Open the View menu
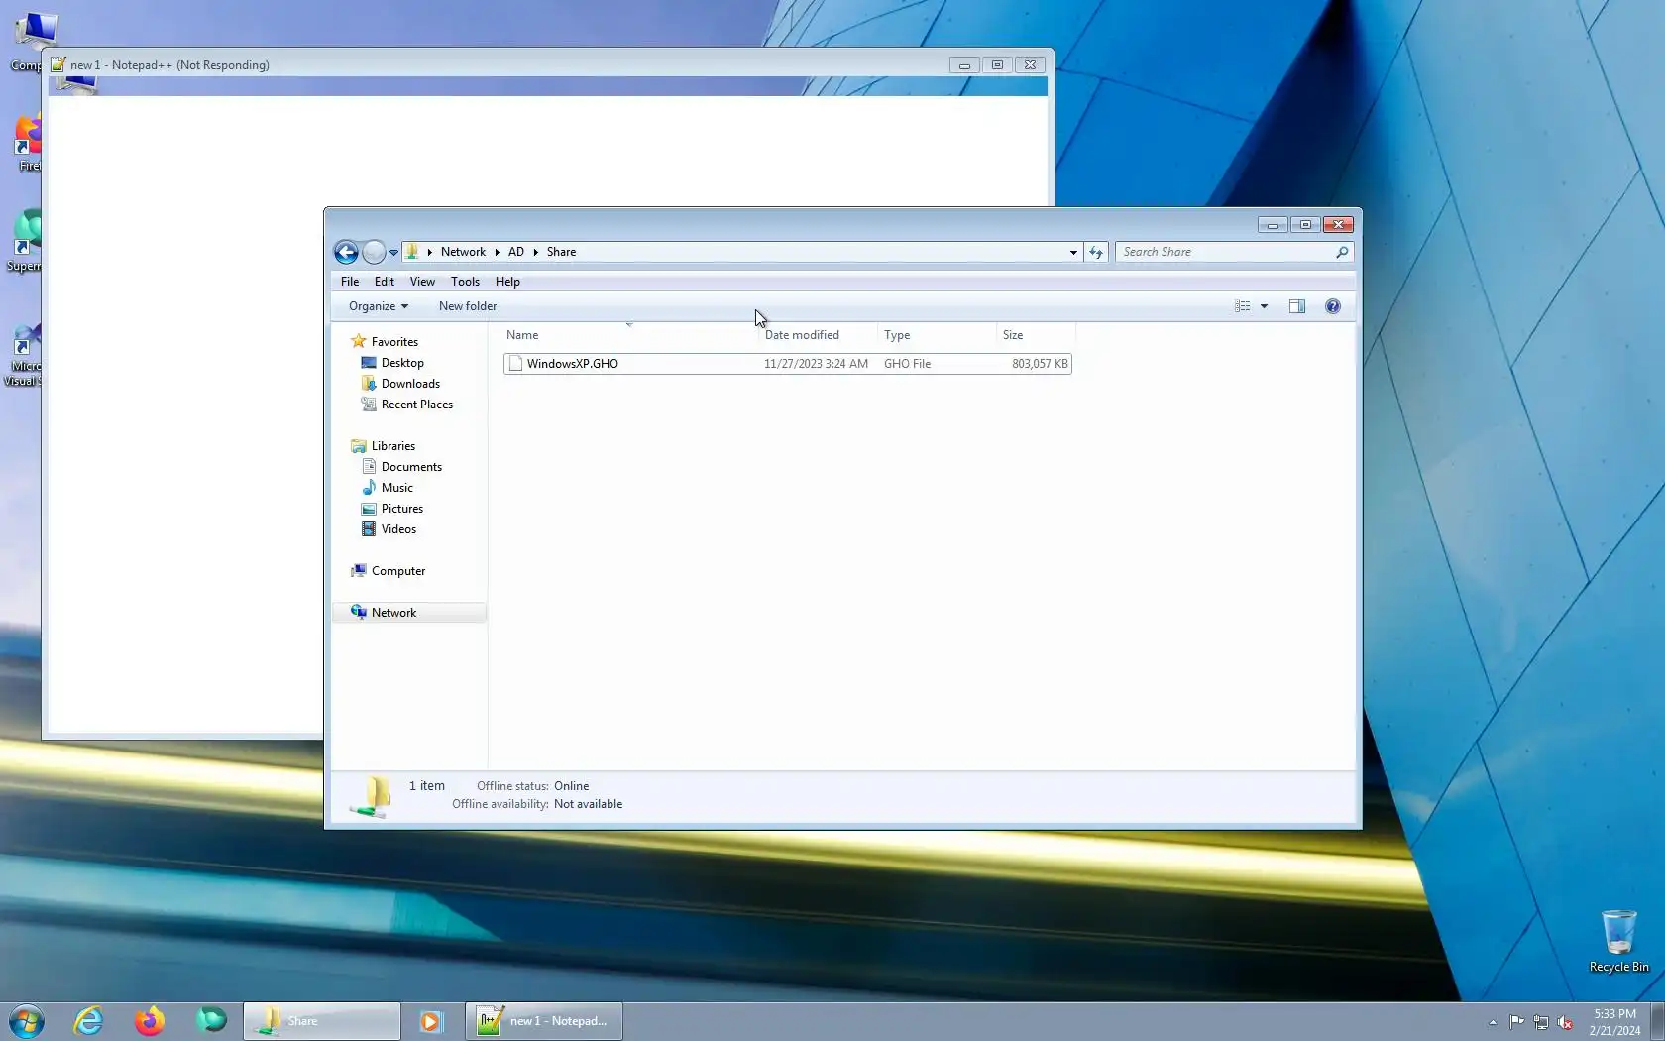 (x=422, y=282)
